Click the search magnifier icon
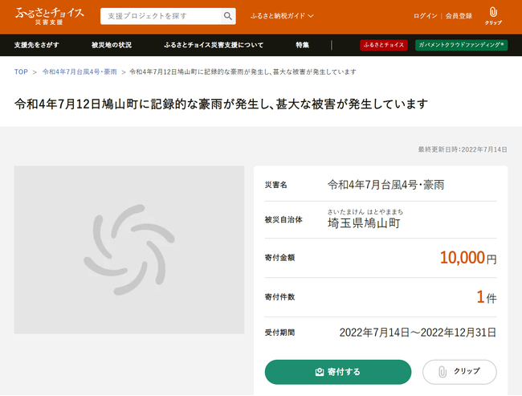The image size is (522, 396). pos(228,16)
